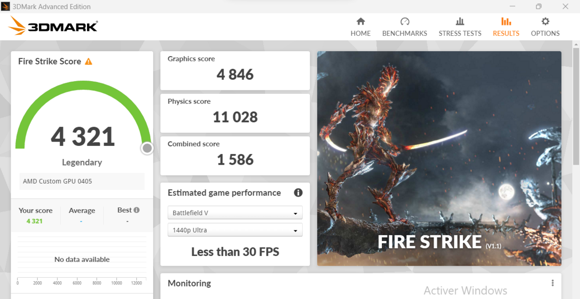
Task: Open the Stress Tests chart icon
Action: point(460,21)
